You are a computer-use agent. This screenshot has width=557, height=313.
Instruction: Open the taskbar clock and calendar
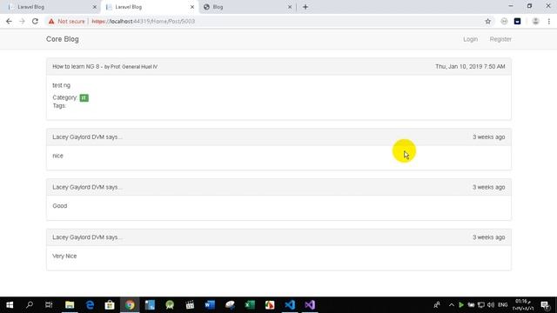[522, 305]
